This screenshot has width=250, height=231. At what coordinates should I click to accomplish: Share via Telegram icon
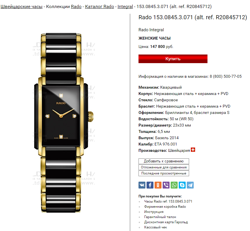tap(190, 185)
